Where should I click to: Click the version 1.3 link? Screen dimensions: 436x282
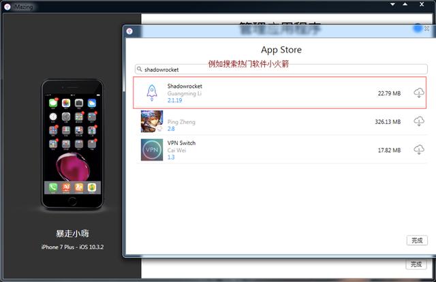click(171, 157)
